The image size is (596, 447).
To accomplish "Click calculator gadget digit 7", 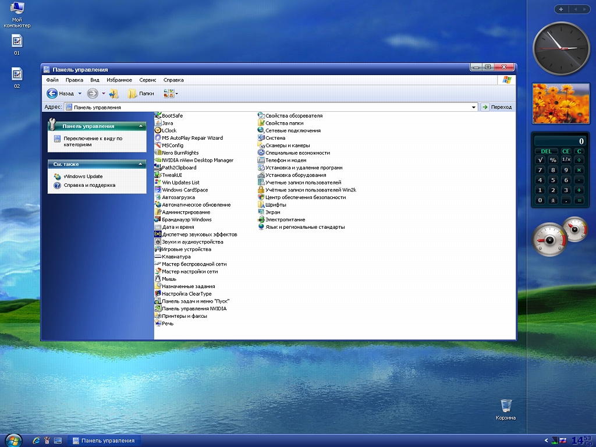I will pyautogui.click(x=540, y=170).
